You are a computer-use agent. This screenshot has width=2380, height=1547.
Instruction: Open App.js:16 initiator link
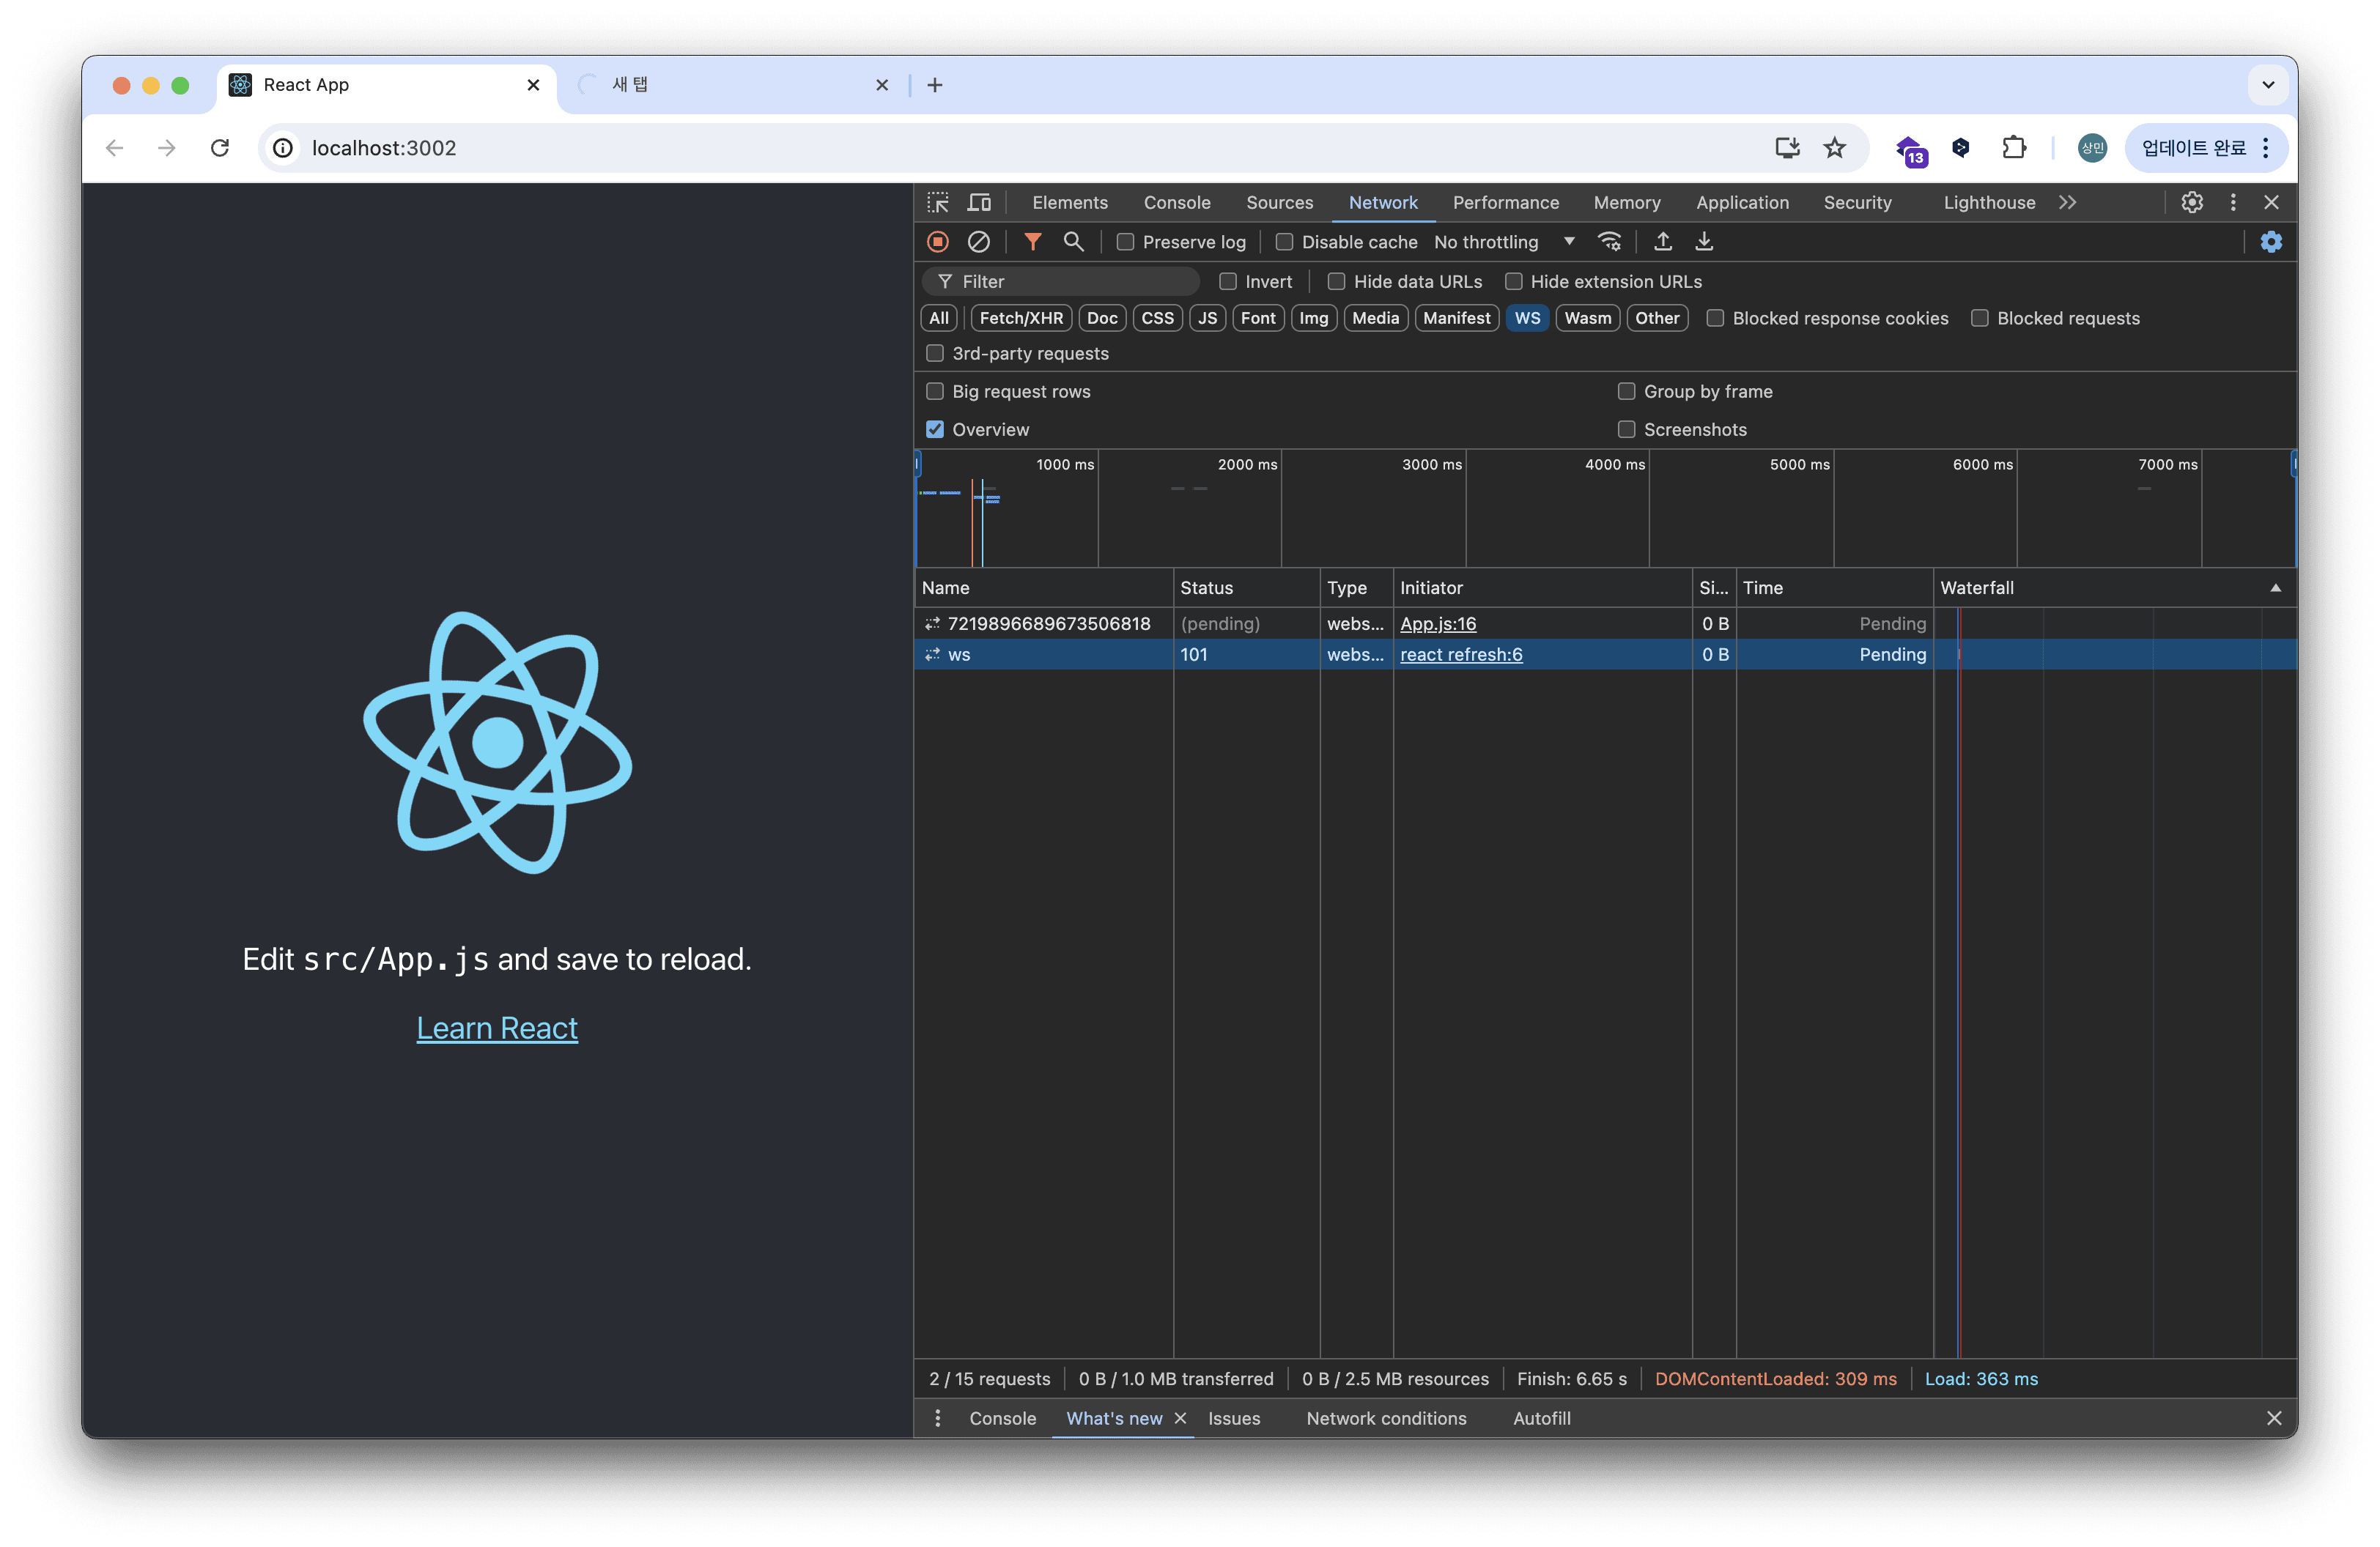1438,623
